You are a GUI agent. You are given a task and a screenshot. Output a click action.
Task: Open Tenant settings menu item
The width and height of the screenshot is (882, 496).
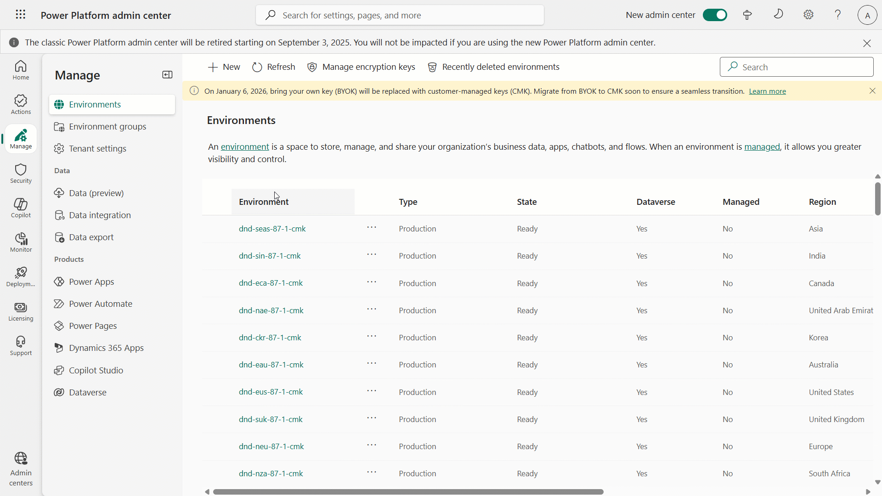(97, 148)
